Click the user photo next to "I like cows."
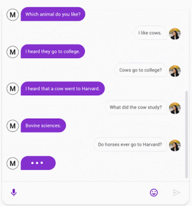The height and width of the screenshot is (206, 192). 175,34
